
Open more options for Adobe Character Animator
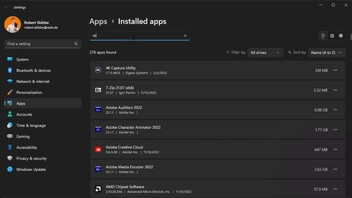tap(335, 130)
